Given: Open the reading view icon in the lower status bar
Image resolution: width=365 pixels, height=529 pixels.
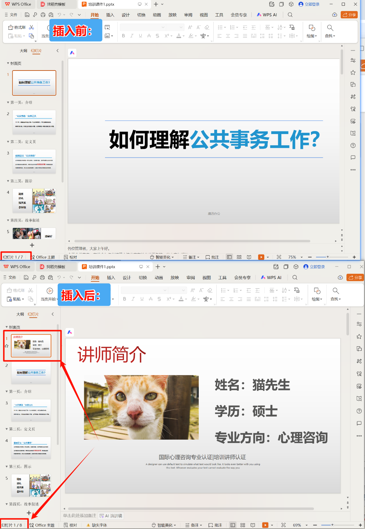Looking at the screenshot, I should tap(253, 525).
